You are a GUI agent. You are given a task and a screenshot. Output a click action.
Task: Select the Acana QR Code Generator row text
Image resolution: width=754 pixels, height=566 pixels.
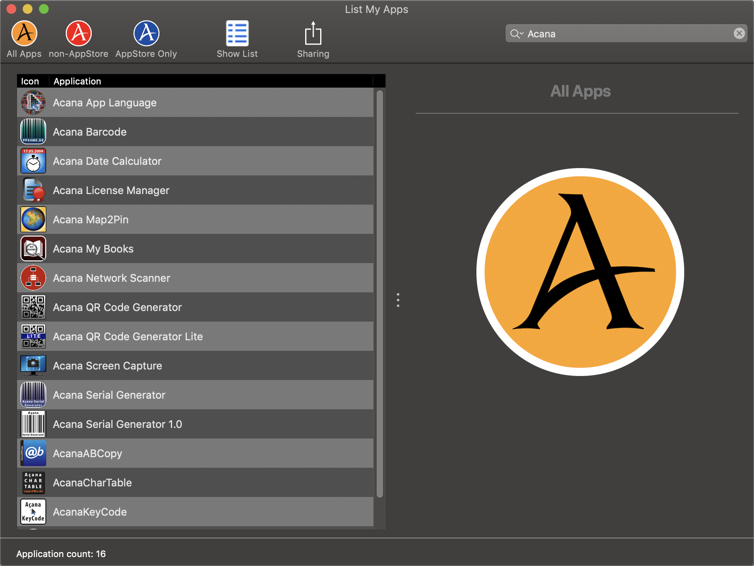(117, 307)
